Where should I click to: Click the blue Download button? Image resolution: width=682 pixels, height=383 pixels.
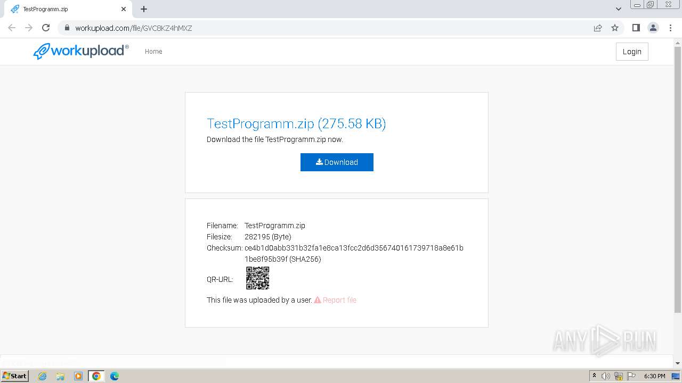click(x=337, y=162)
